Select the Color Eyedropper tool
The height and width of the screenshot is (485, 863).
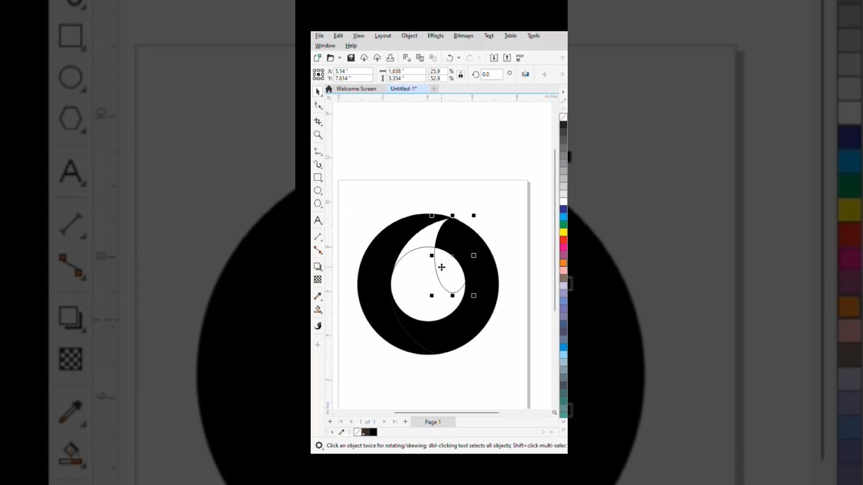[318, 296]
